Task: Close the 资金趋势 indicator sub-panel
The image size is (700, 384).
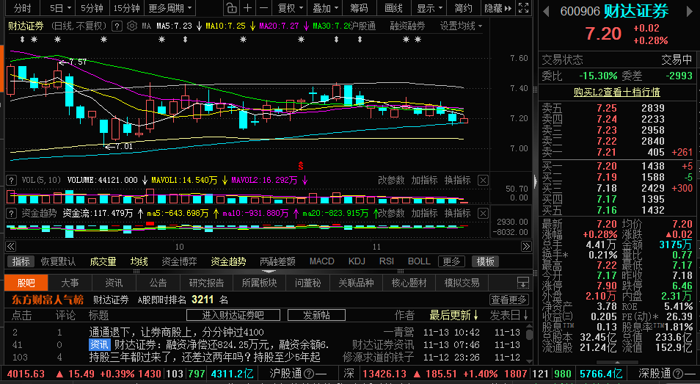Action: [483, 214]
